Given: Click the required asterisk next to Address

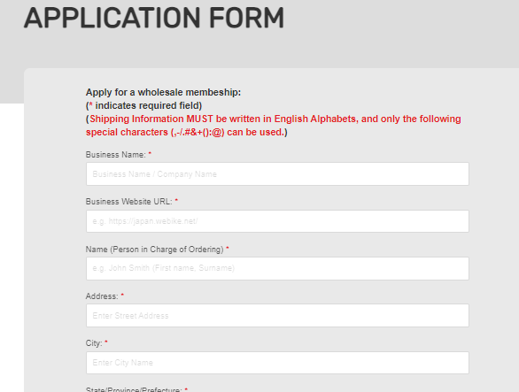Looking at the screenshot, I should [122, 295].
